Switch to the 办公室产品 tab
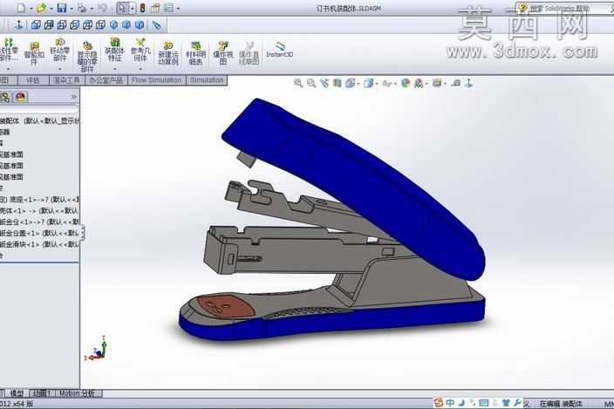This screenshot has width=614, height=409. tap(106, 80)
